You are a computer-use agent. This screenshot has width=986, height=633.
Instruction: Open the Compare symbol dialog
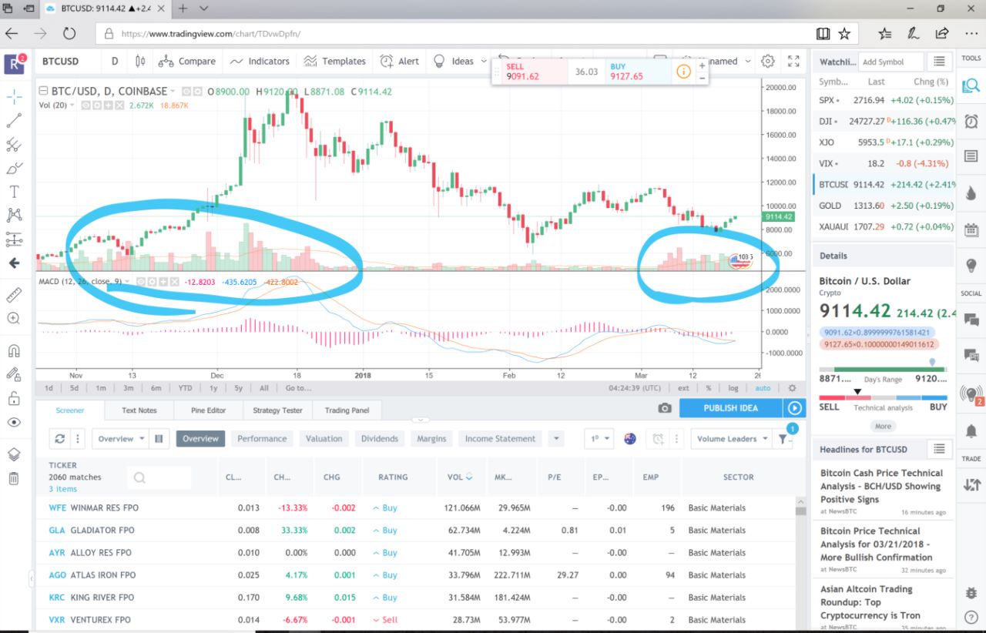[x=187, y=61]
